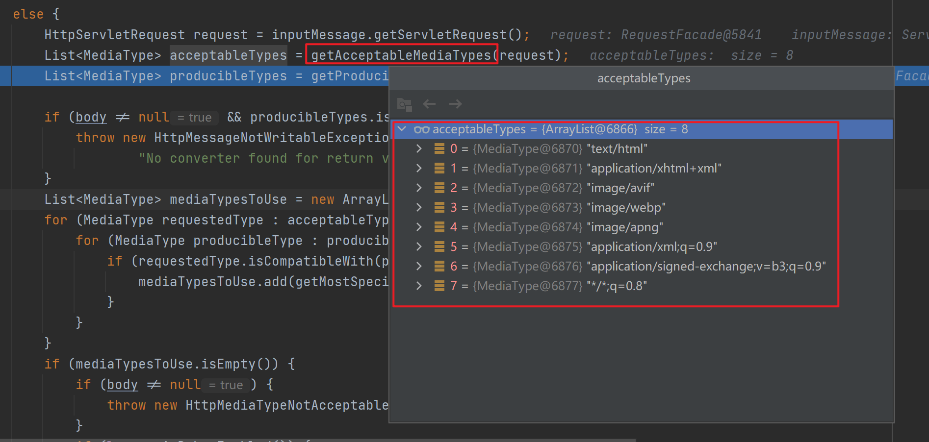The image size is (929, 442).
Task: Click the underlined body variable in first if statement
Action: [x=91, y=117]
